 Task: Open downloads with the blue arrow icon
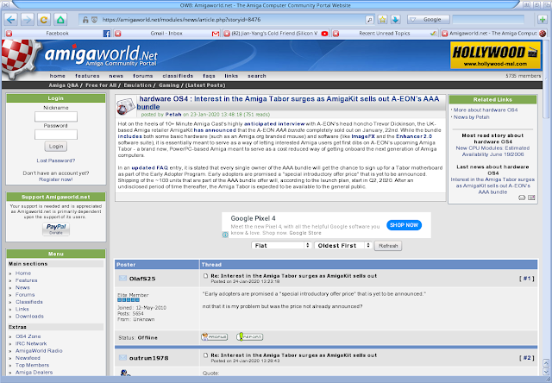[x=395, y=19]
